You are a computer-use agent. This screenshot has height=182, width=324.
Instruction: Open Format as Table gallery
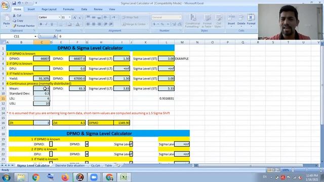coord(207,21)
